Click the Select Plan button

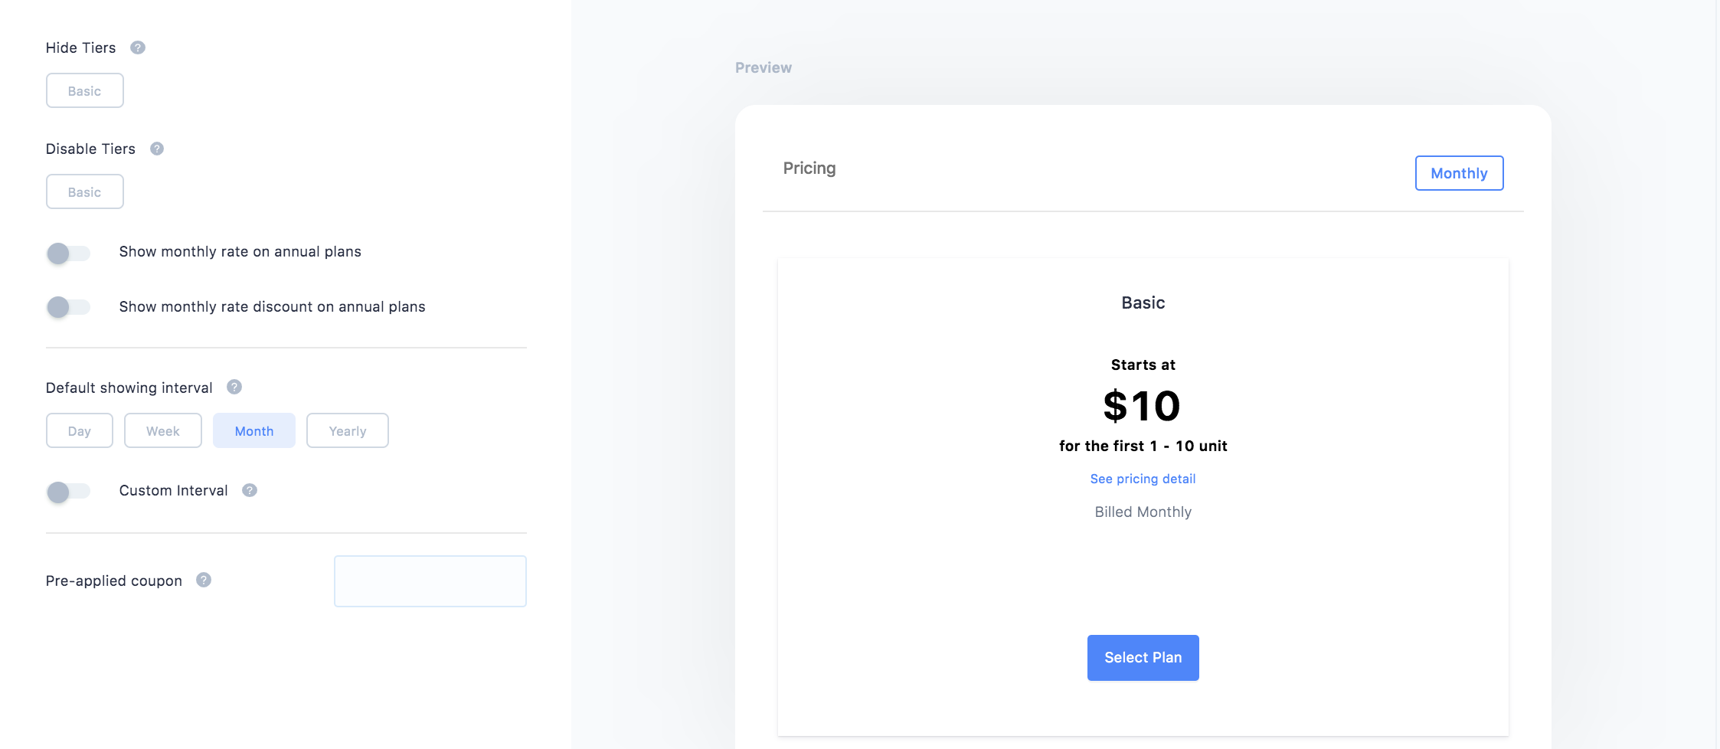(1143, 658)
